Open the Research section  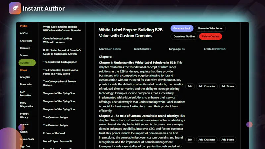[25, 48]
